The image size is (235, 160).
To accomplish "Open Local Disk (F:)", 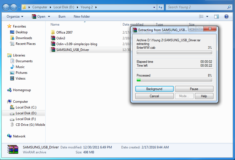I will pyautogui.click(x=26, y=119).
